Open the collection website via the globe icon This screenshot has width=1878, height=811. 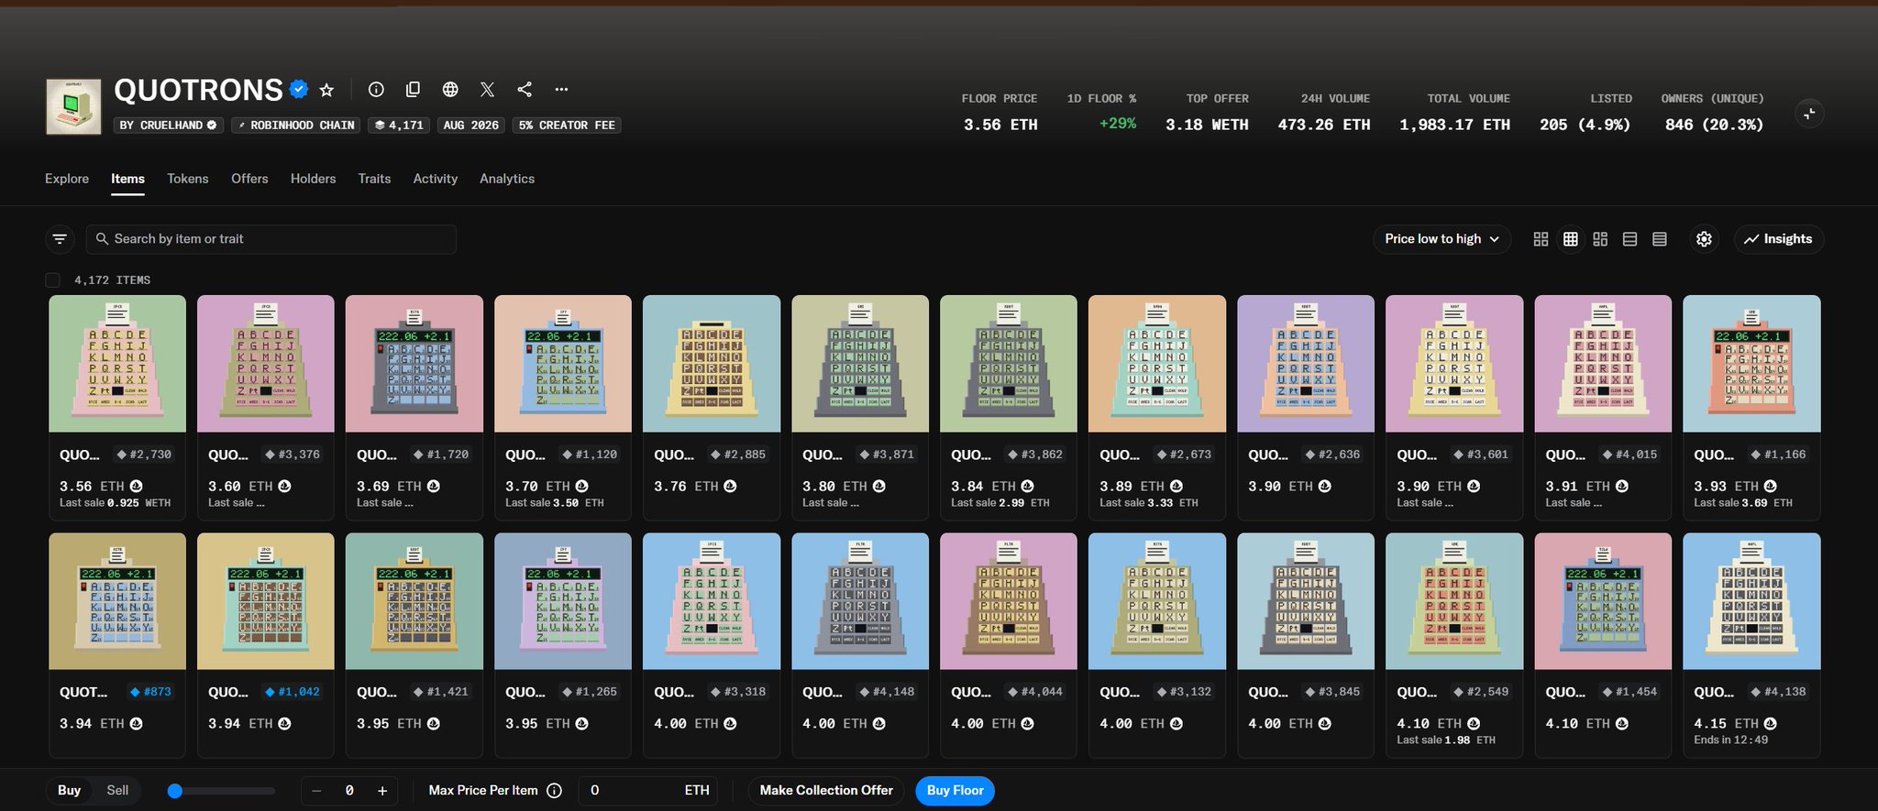pyautogui.click(x=450, y=89)
